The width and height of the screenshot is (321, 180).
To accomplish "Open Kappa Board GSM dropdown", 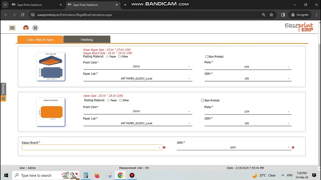I will pos(234,147).
